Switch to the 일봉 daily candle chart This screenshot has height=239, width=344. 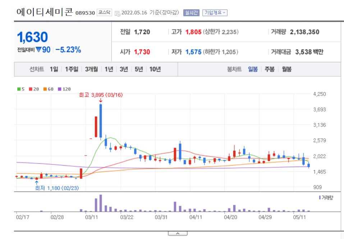pos(253,69)
